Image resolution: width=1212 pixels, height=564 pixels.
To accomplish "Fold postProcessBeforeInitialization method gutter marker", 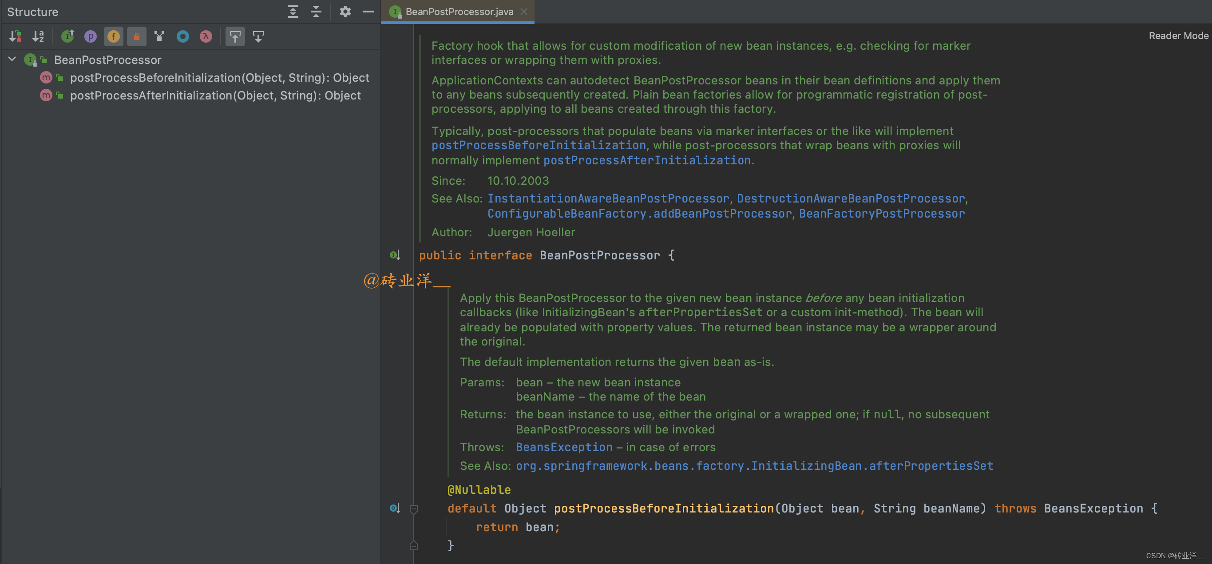I will [x=414, y=509].
